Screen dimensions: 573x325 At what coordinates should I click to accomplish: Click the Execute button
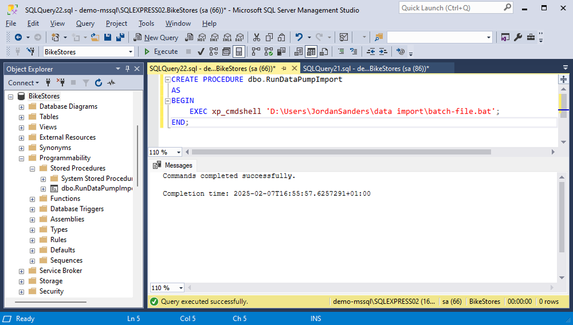[161, 52]
